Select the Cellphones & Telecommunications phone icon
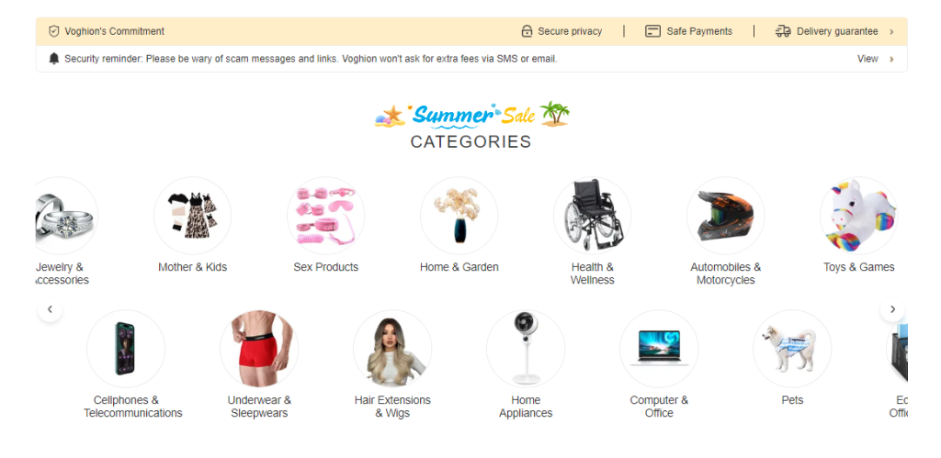941x458 pixels. coord(126,349)
